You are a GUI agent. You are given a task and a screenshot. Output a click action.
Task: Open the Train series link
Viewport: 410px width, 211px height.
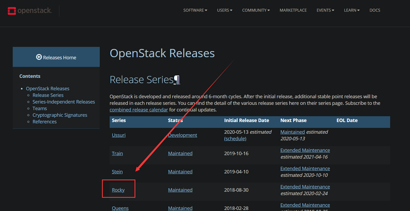coord(117,153)
